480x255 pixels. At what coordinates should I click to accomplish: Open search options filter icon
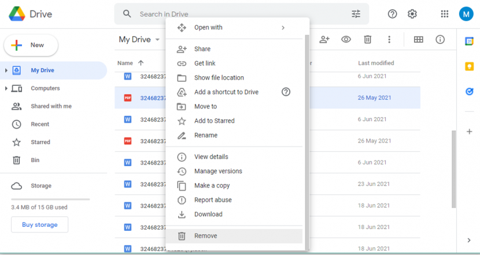coord(356,14)
